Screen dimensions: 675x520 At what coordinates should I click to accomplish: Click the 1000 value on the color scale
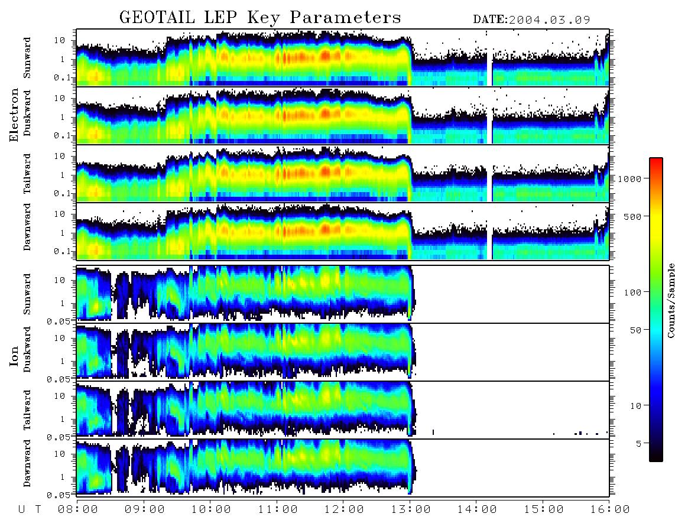tap(629, 178)
